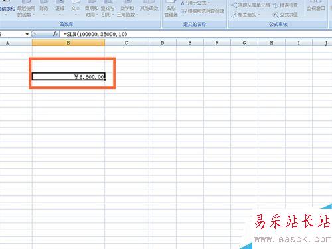Open Math & Trig (数学和三角函数) functions
This screenshot has height=249, width=332.
[127, 9]
